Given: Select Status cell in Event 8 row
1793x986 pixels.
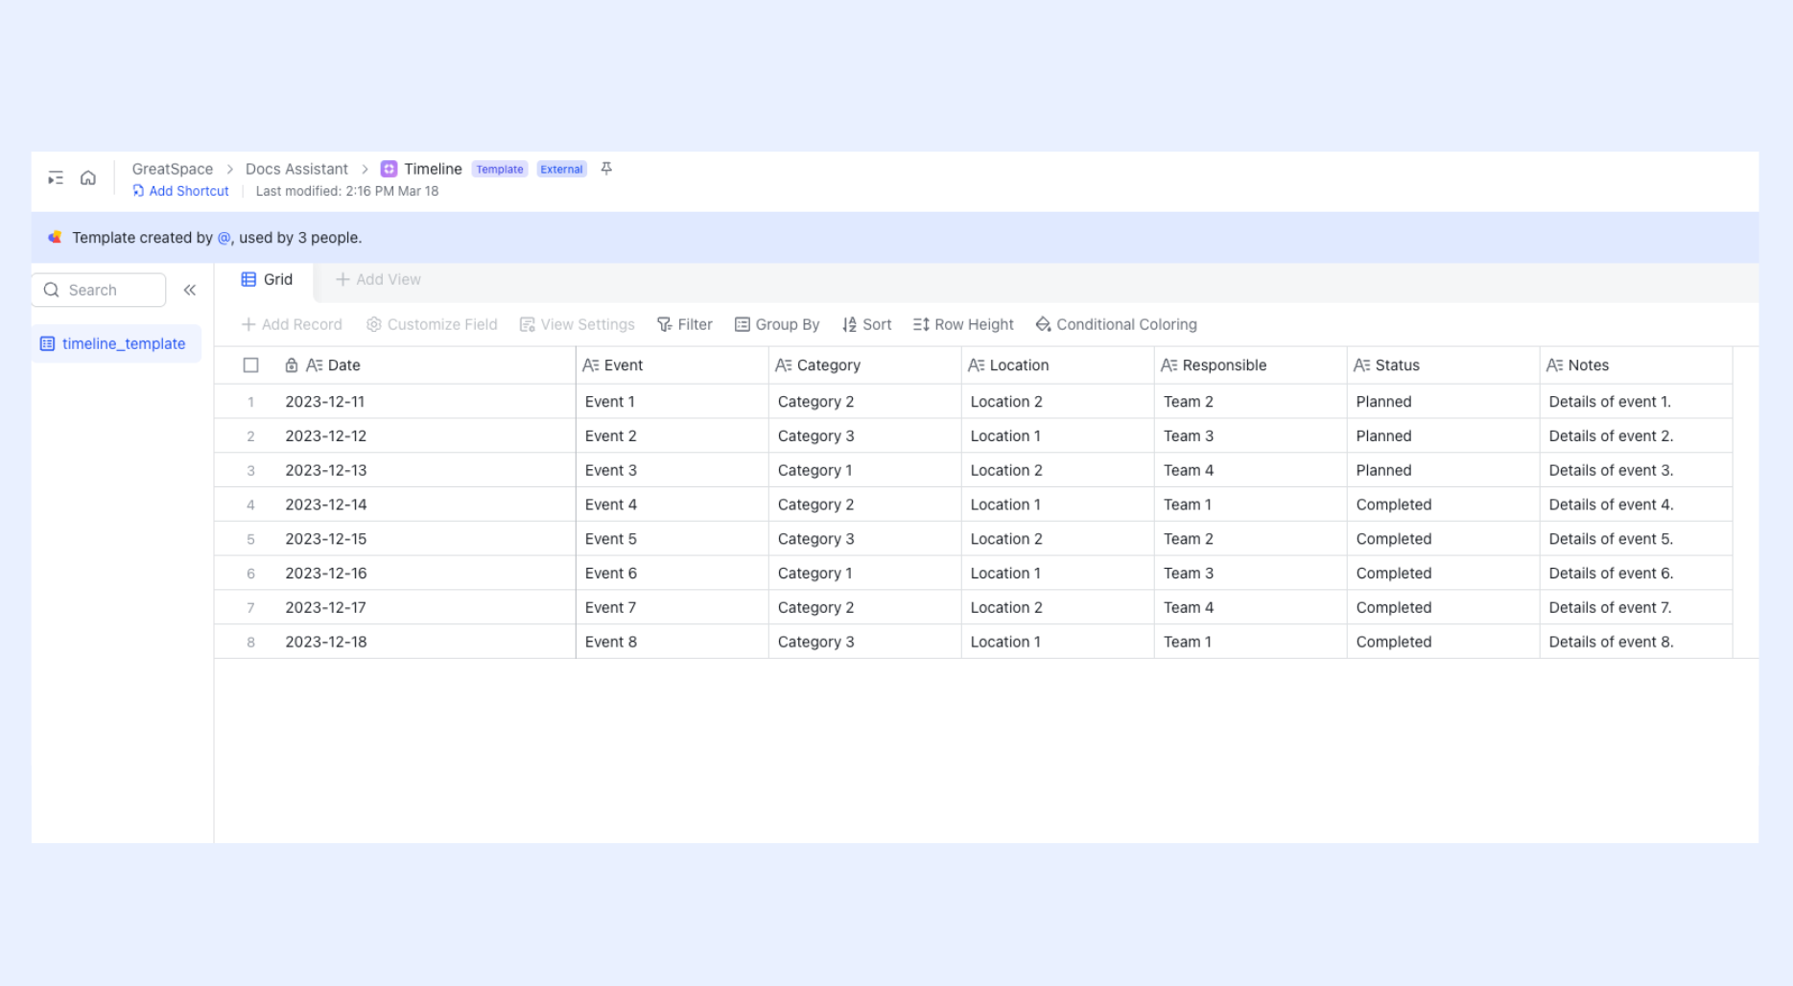Looking at the screenshot, I should (x=1444, y=642).
